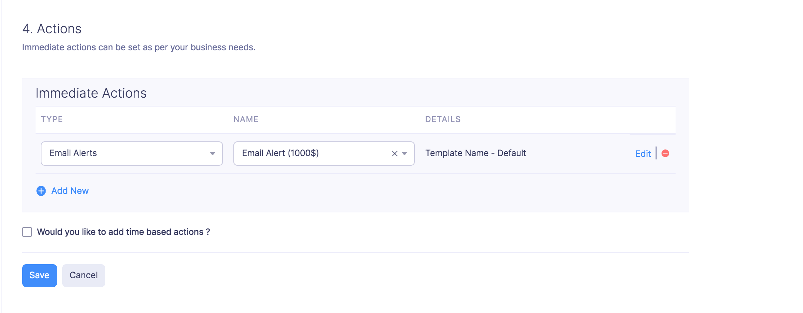The width and height of the screenshot is (803, 313).
Task: Click the Add New link text
Action: tap(70, 191)
